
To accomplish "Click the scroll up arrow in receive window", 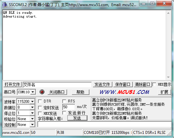I will [168, 13].
